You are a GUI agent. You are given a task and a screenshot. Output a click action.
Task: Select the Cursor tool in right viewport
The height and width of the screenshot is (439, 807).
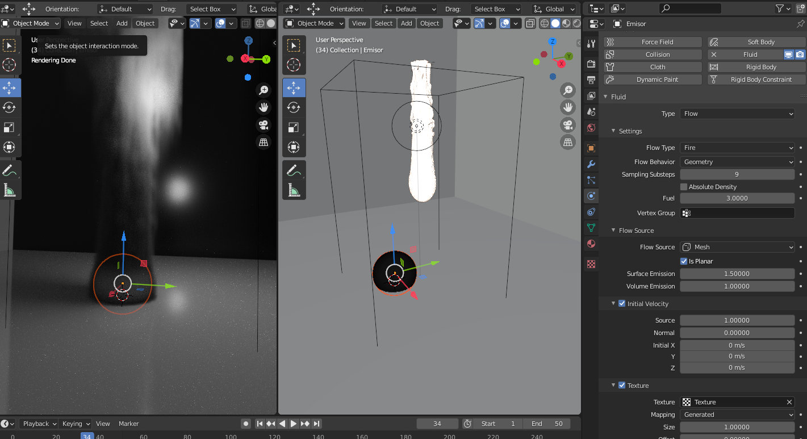[x=294, y=65]
